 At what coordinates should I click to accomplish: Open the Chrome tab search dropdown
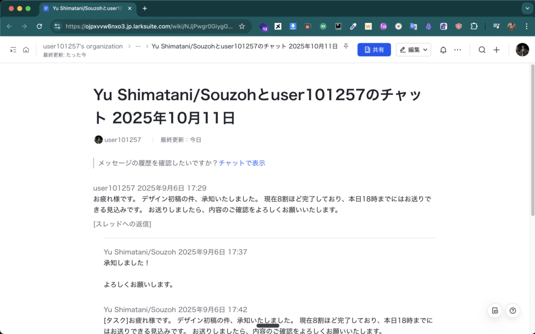pos(526,8)
